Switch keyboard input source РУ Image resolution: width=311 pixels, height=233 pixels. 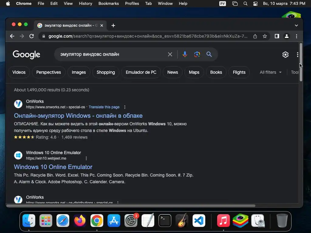pos(223,4)
